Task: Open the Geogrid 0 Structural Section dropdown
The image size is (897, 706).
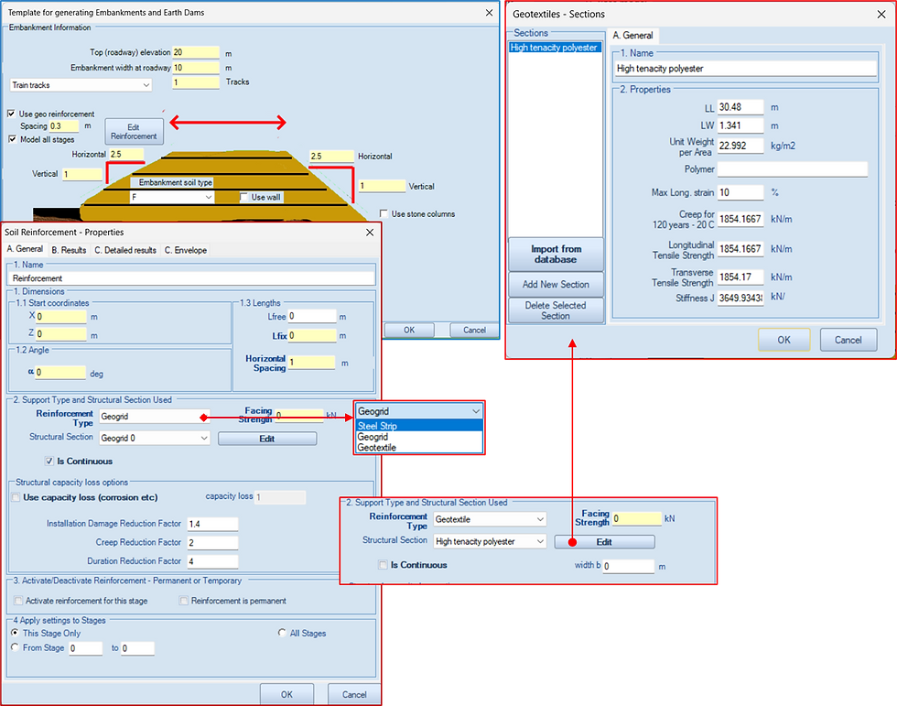Action: coord(155,439)
